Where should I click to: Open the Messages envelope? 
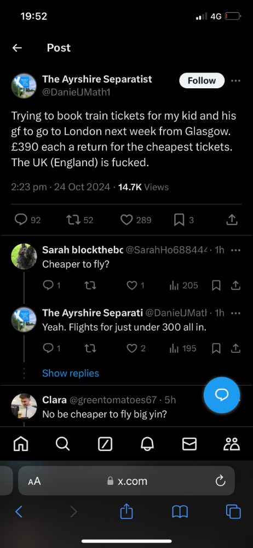click(x=189, y=444)
